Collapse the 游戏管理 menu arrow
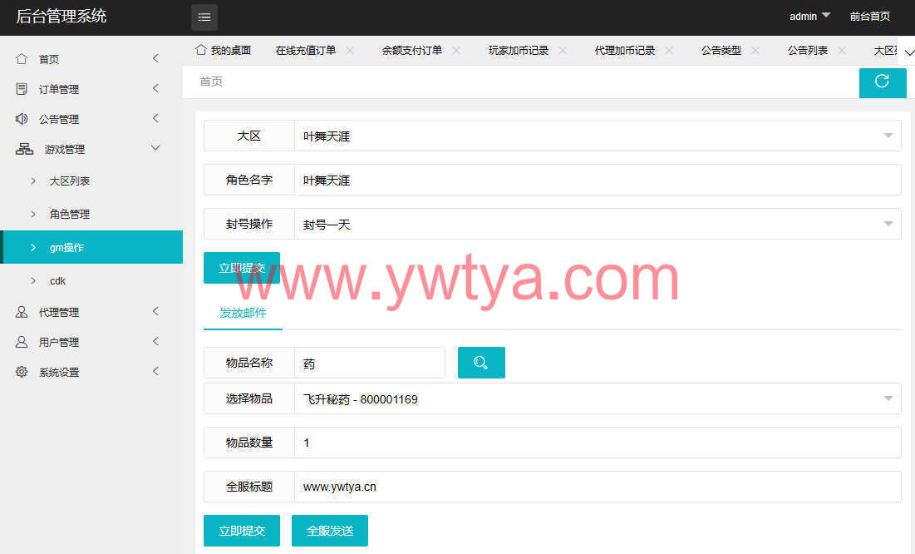 pos(155,148)
